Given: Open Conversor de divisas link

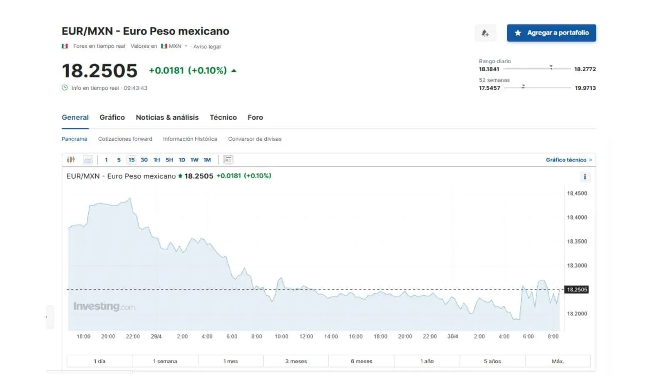Looking at the screenshot, I should [255, 139].
